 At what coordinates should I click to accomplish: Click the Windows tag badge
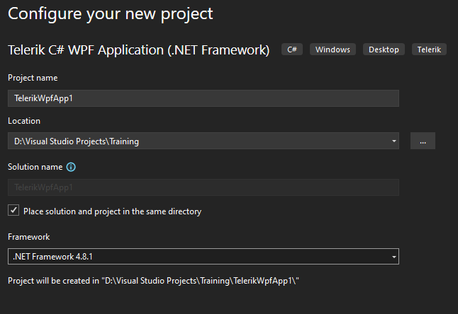point(333,50)
